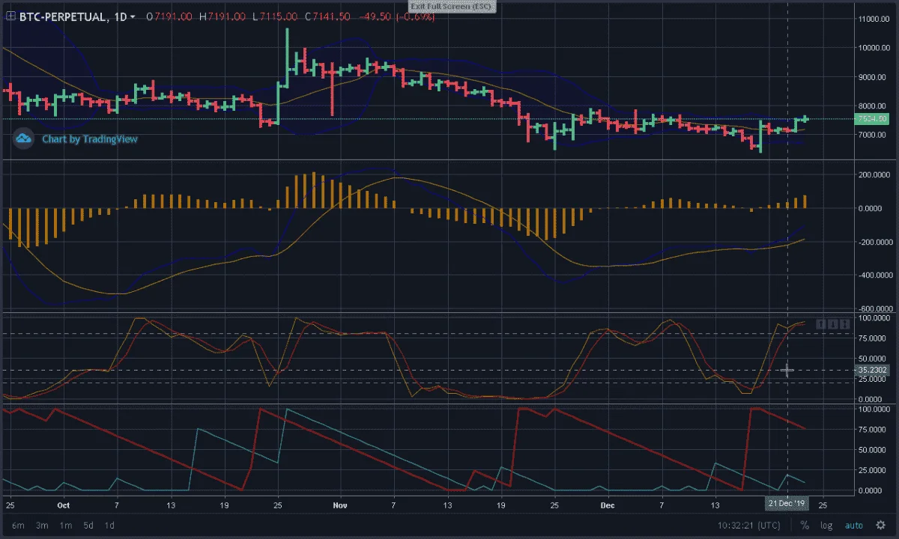The width and height of the screenshot is (899, 539).
Task: Select the 3m time range
Action: coord(42,525)
